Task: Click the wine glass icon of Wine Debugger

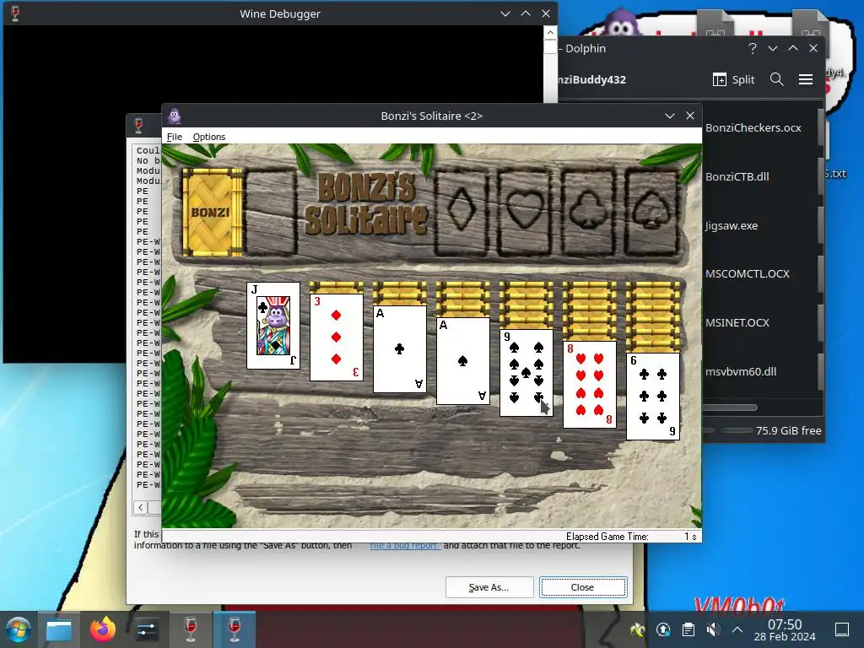Action: [x=15, y=13]
